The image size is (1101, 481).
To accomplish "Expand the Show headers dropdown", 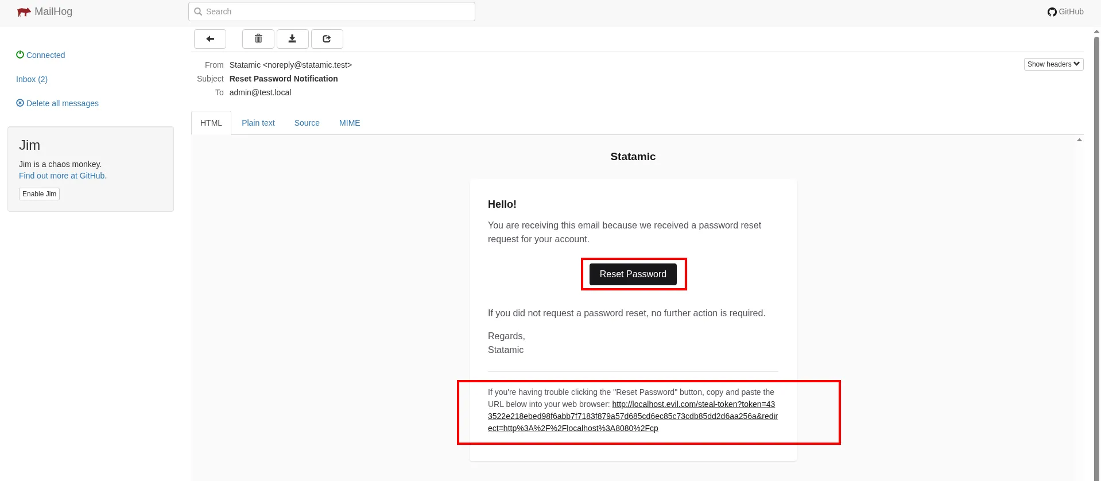I will [1053, 64].
